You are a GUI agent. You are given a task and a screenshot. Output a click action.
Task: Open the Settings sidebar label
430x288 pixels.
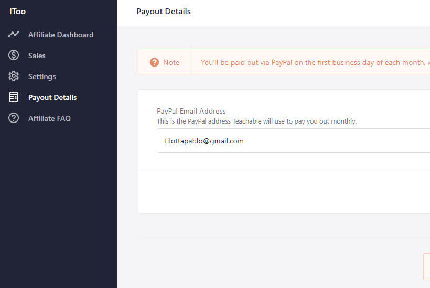pyautogui.click(x=42, y=76)
